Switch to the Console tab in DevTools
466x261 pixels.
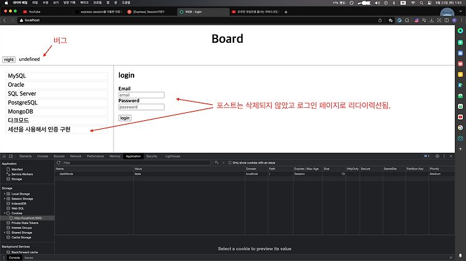(x=42, y=156)
